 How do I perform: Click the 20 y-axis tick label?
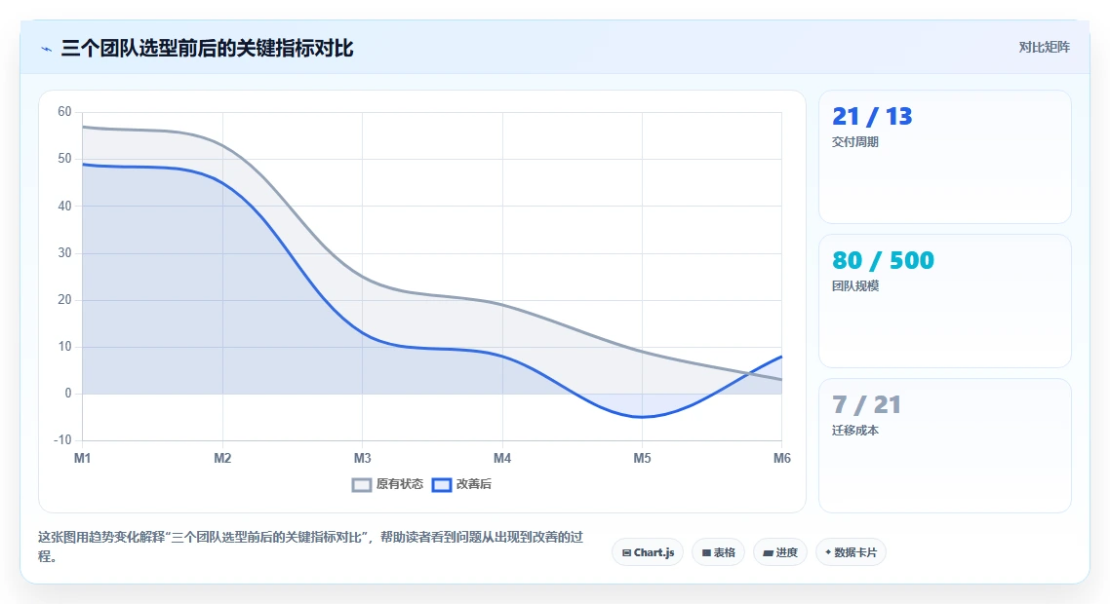point(64,299)
